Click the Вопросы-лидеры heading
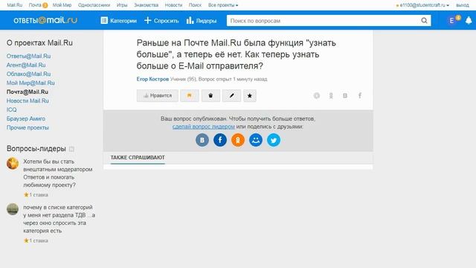The image size is (476, 268). pyautogui.click(x=36, y=149)
